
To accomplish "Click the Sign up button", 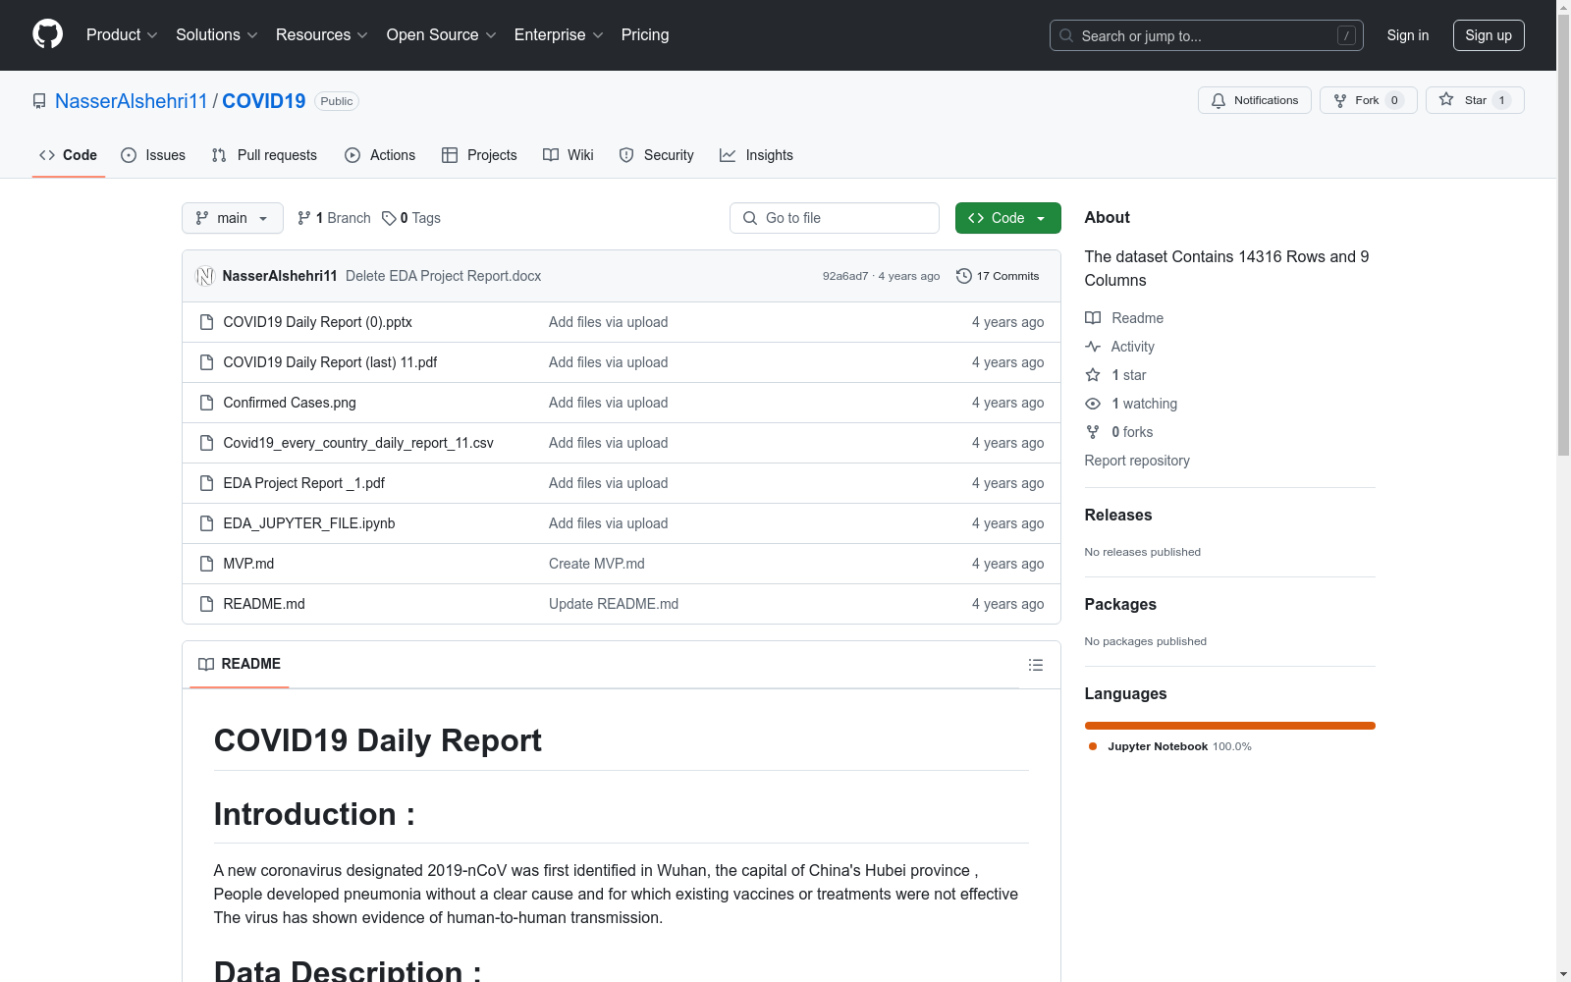I will pos(1489,35).
